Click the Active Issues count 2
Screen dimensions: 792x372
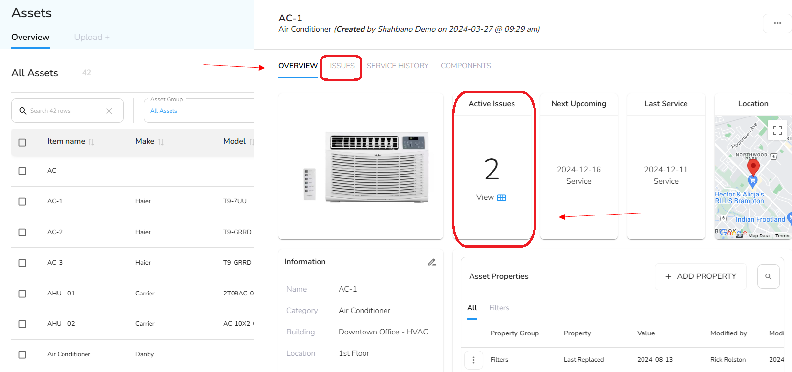(x=492, y=170)
